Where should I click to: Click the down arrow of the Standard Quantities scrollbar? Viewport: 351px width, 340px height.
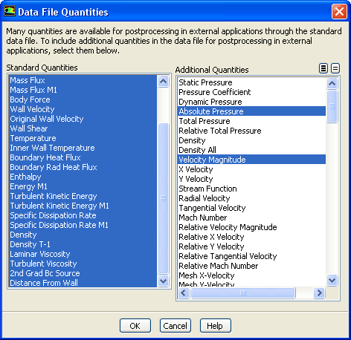coord(164,281)
